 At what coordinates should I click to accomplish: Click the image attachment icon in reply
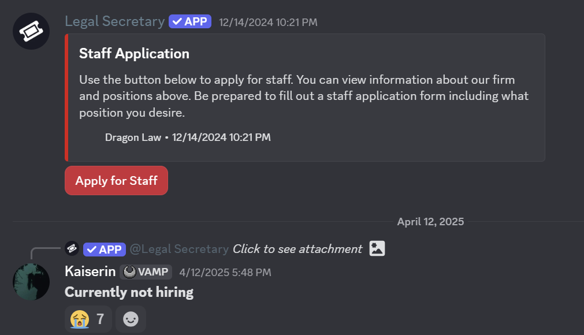click(377, 249)
